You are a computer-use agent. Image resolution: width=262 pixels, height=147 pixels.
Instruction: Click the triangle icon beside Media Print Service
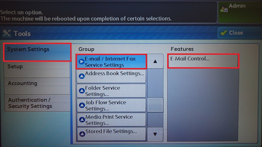tap(81, 120)
